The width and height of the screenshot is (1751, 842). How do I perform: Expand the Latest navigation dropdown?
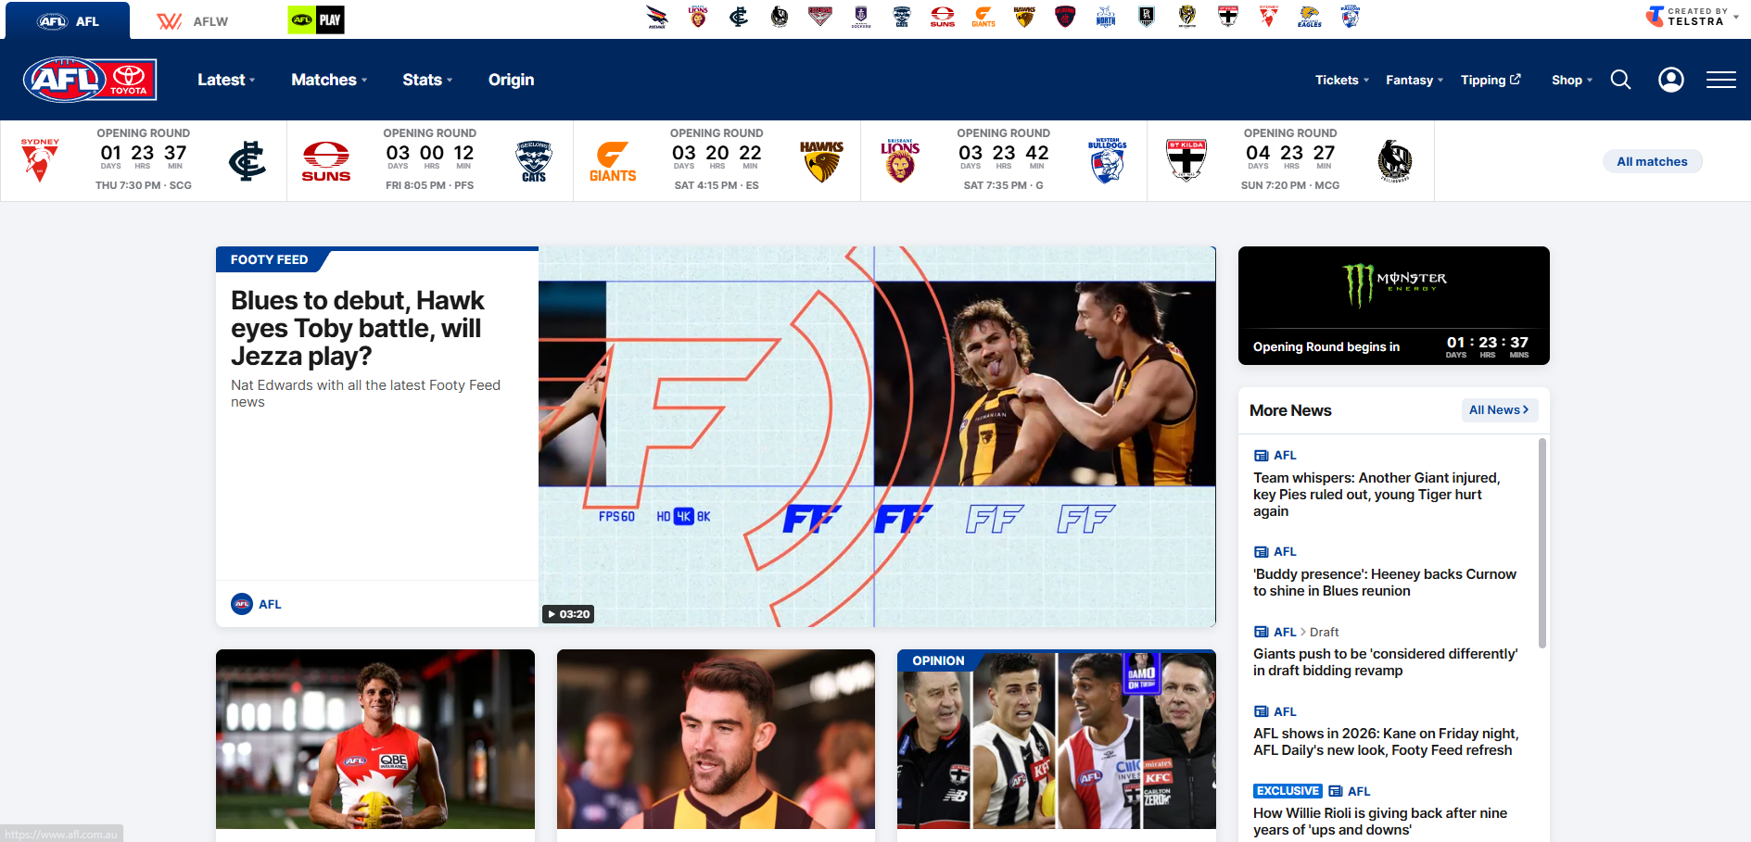(226, 80)
